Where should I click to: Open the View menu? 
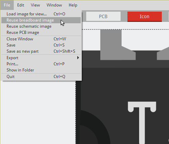pos(35,5)
